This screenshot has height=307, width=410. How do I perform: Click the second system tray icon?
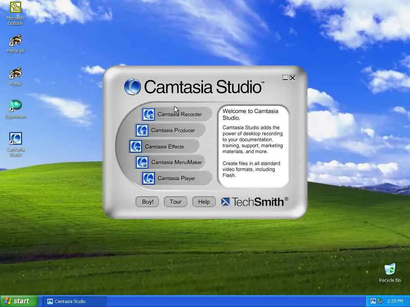380,301
